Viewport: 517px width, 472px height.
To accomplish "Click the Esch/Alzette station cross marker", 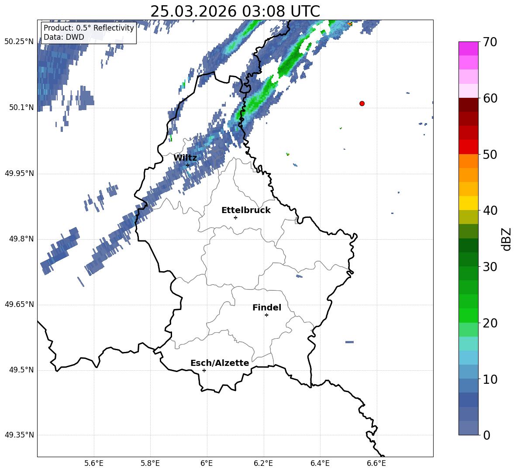I will [204, 370].
